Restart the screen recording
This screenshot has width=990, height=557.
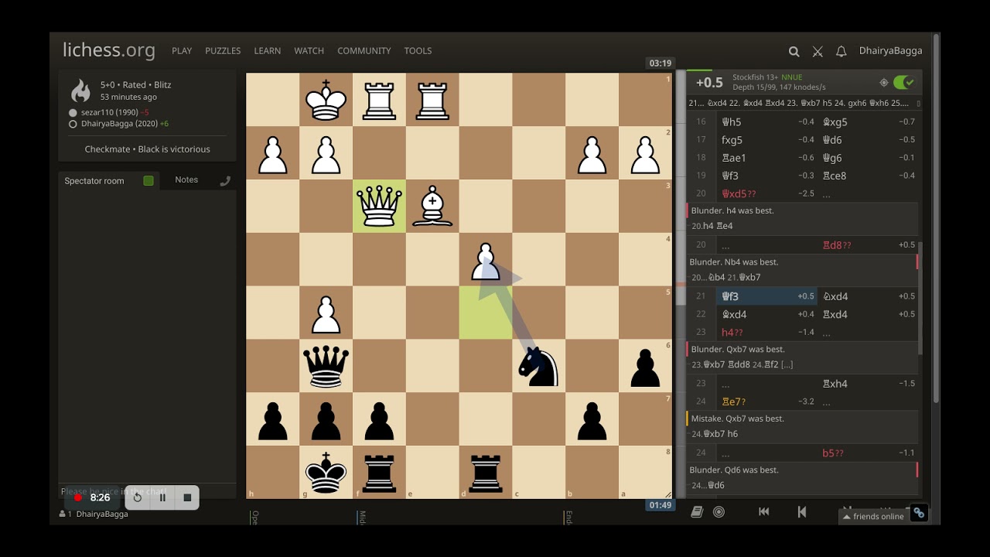point(138,497)
